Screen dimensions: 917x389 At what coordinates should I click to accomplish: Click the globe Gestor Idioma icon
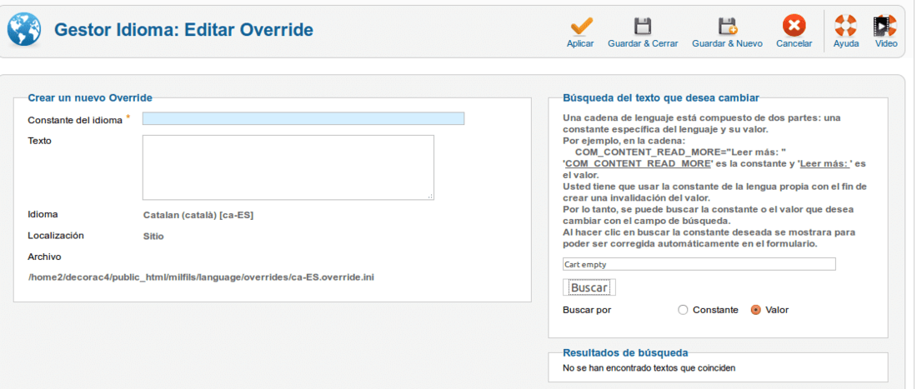[24, 29]
